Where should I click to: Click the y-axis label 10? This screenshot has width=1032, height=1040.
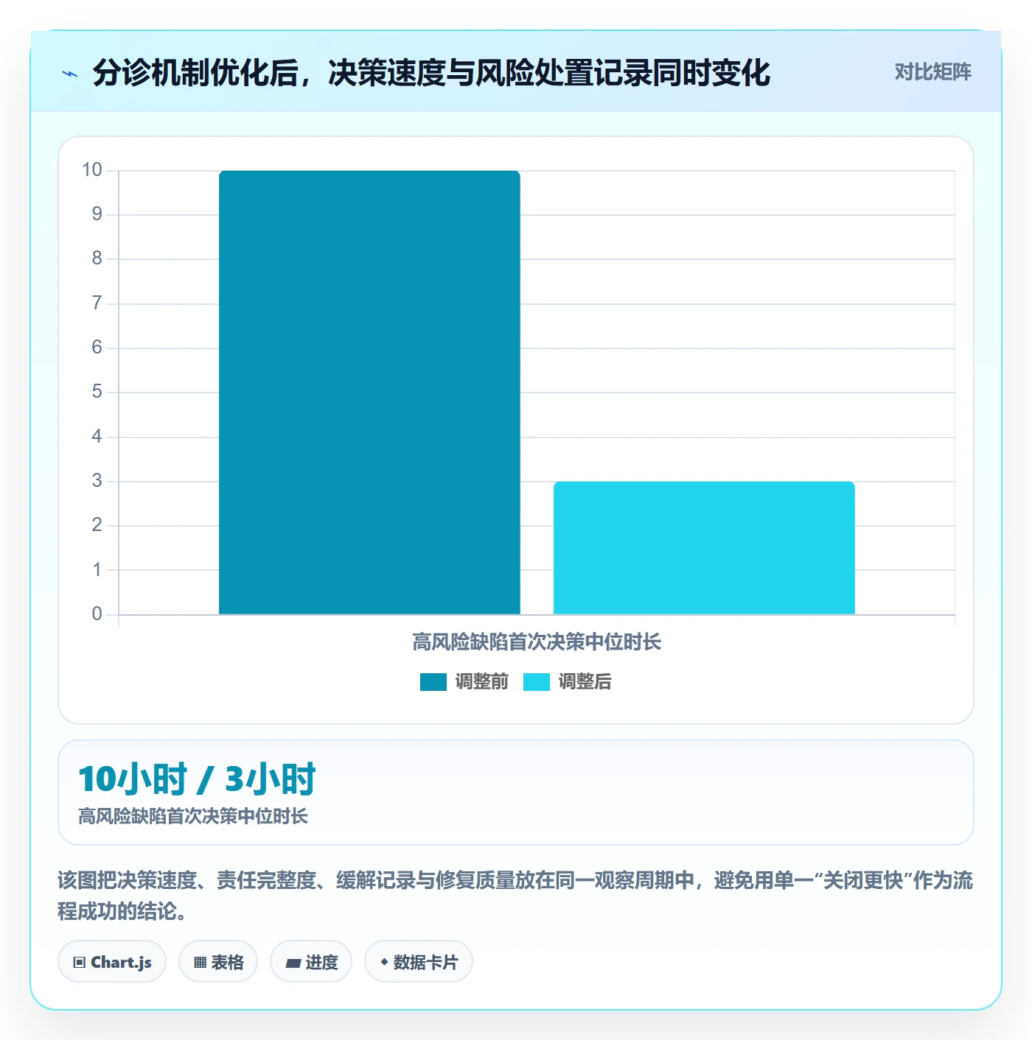(92, 170)
